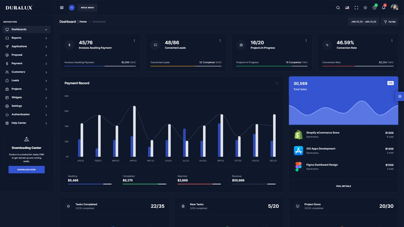Open the user profile avatar
Viewport: 404px width, 227px height.
(394, 8)
